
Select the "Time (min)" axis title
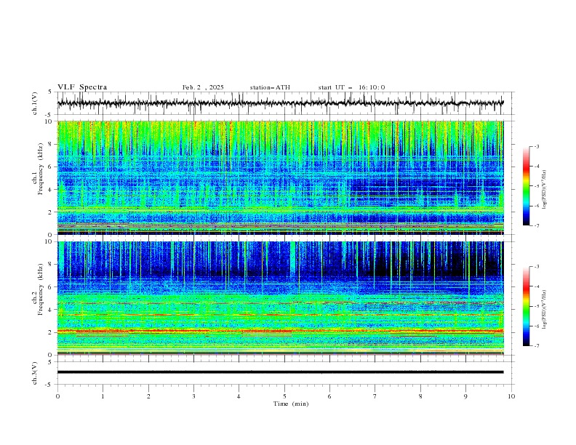point(291,404)
